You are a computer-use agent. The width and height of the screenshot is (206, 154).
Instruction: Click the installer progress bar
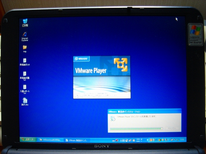pos(136,129)
